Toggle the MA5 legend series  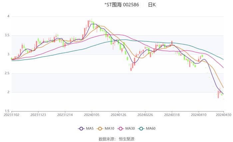coord(86,128)
